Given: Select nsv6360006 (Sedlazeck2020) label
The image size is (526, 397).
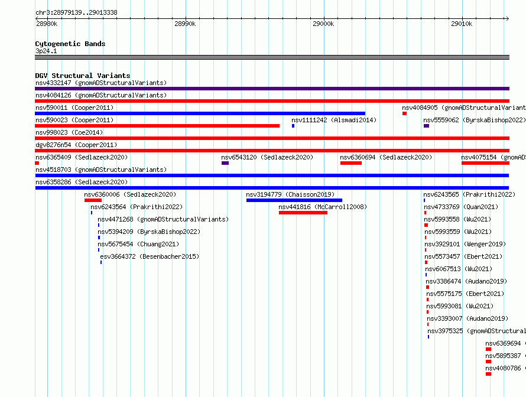Looking at the screenshot, I should tap(130, 194).
